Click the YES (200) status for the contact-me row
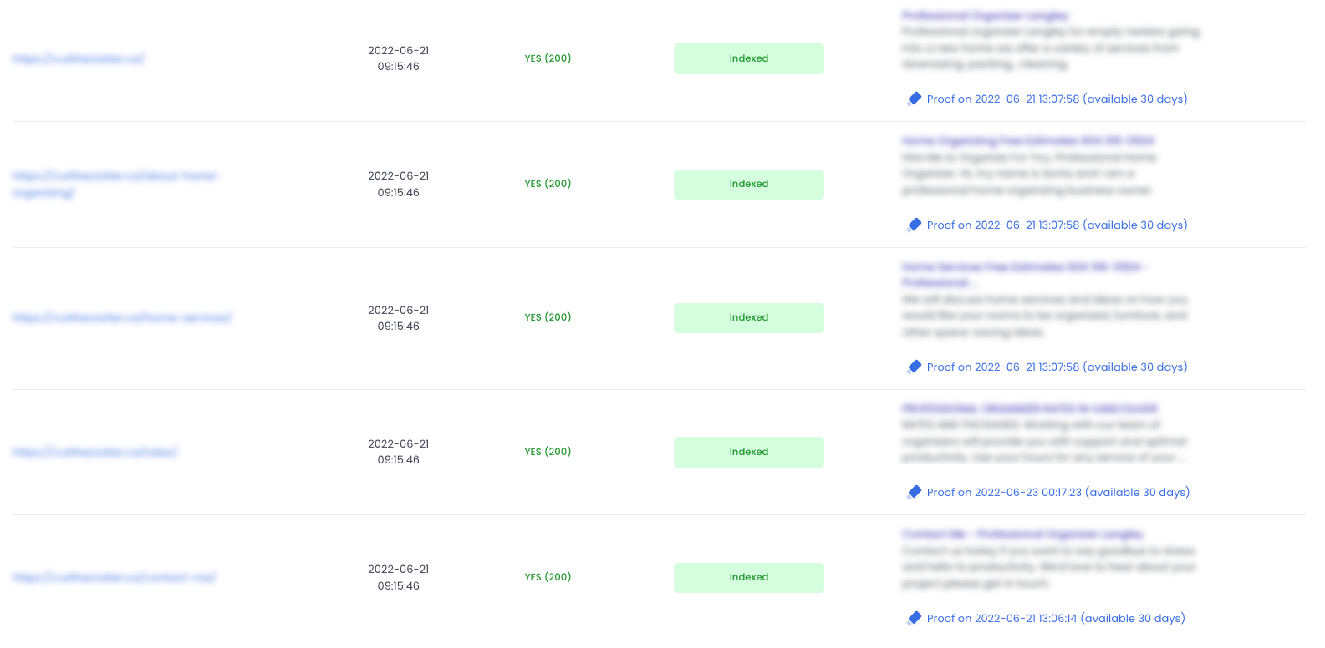 tap(548, 577)
